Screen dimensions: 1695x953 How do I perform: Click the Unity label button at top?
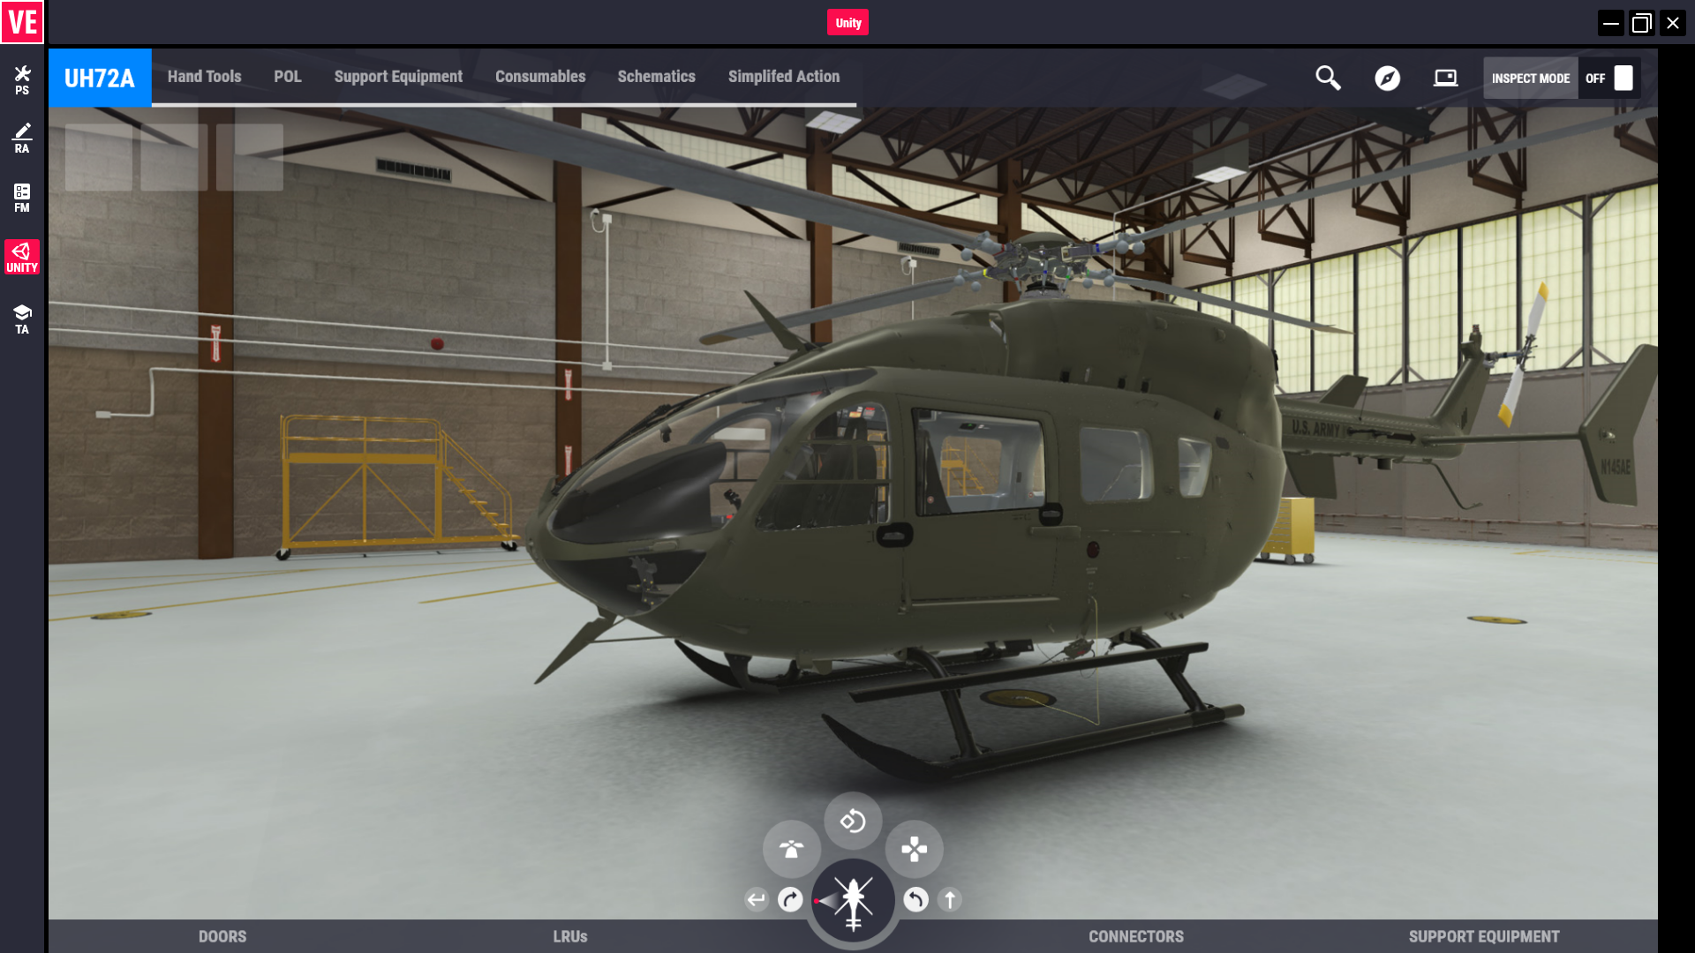tap(847, 23)
